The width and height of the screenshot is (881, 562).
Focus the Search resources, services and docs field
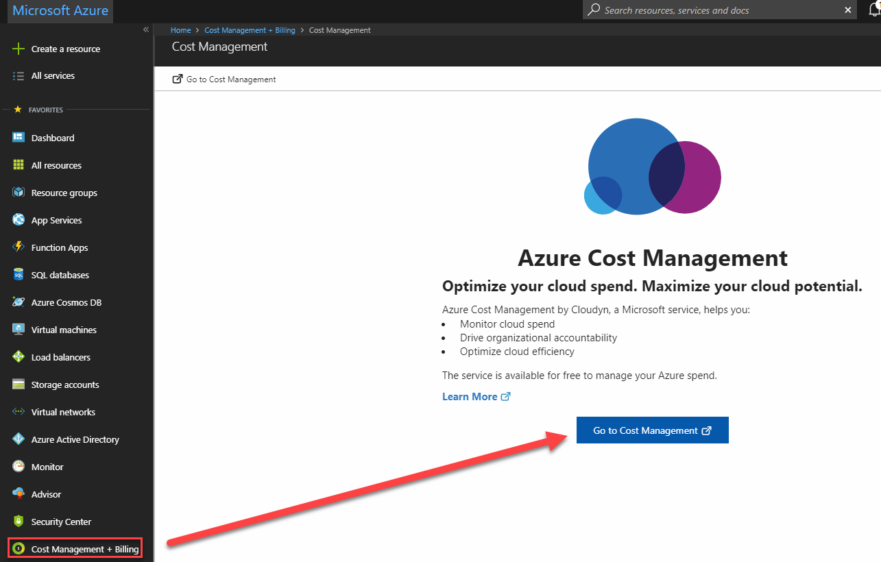tap(720, 10)
